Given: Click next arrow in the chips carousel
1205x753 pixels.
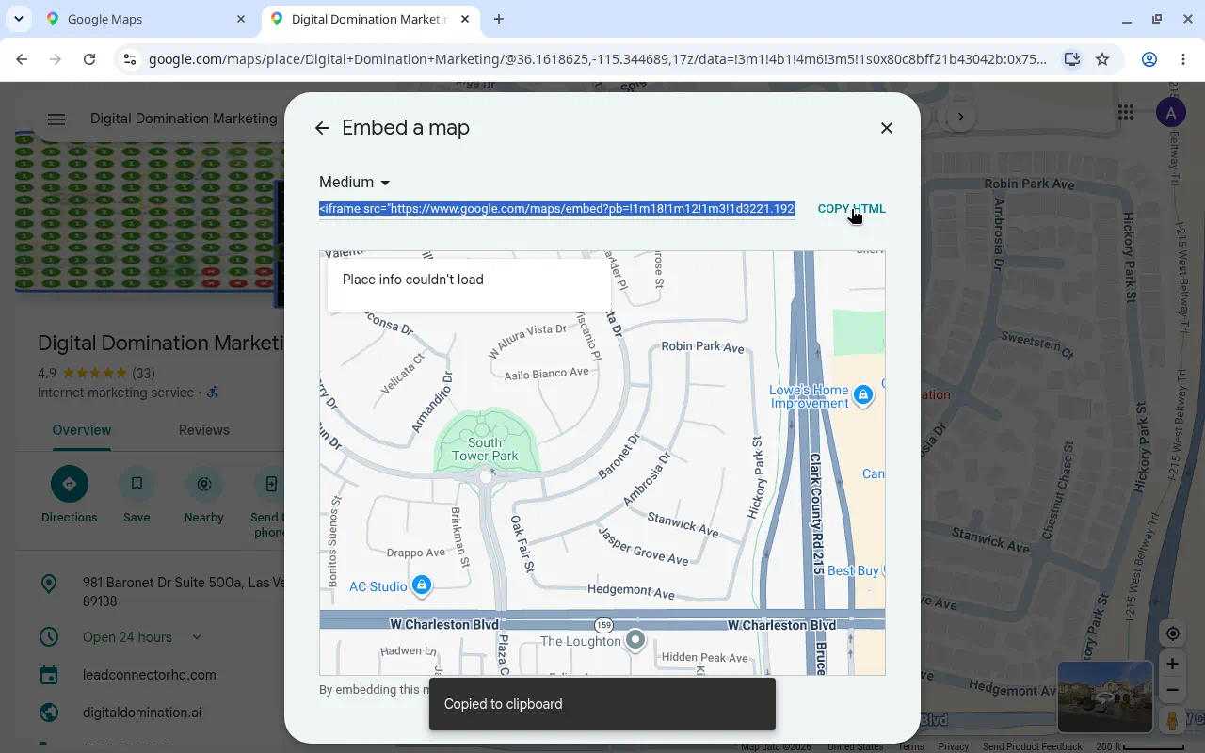Looking at the screenshot, I should pyautogui.click(x=960, y=117).
